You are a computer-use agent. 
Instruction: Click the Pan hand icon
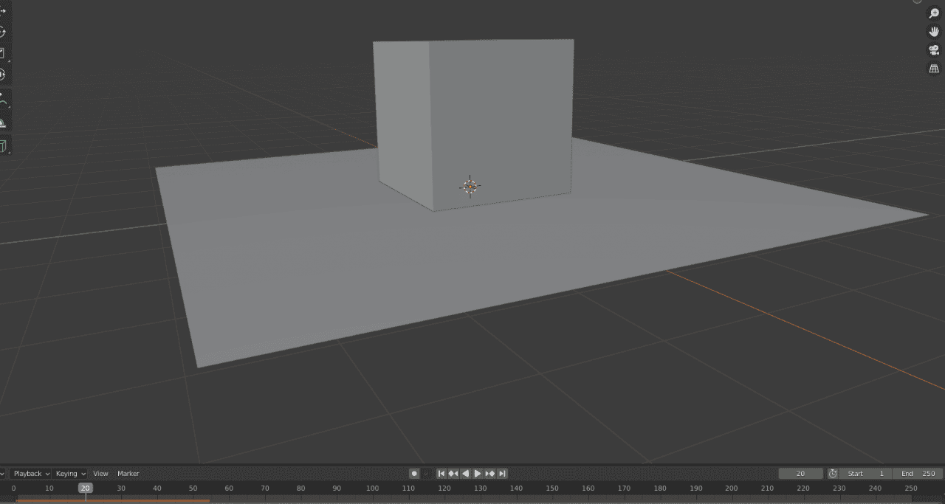coord(932,32)
